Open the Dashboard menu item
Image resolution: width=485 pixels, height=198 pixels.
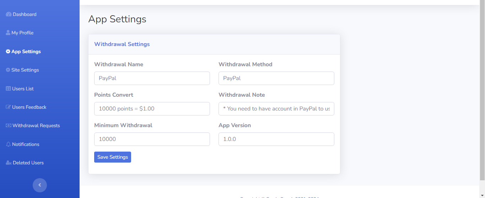pos(25,15)
